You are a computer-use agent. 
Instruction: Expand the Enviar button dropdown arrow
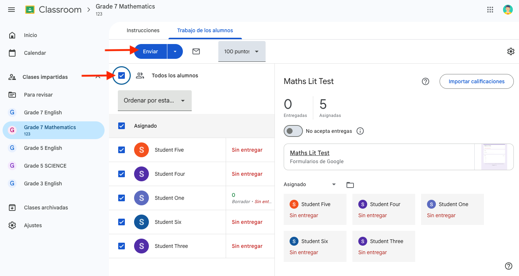[175, 51]
